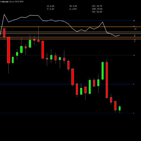The height and width of the screenshot is (141, 141).
Task: Click the 20 price axis label
Action: click(x=134, y=21)
